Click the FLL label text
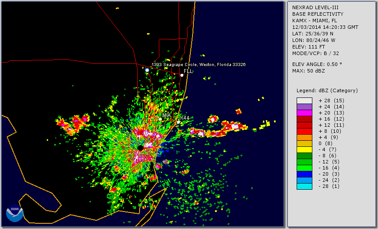This screenshot has height=229, width=378. pos(188,71)
